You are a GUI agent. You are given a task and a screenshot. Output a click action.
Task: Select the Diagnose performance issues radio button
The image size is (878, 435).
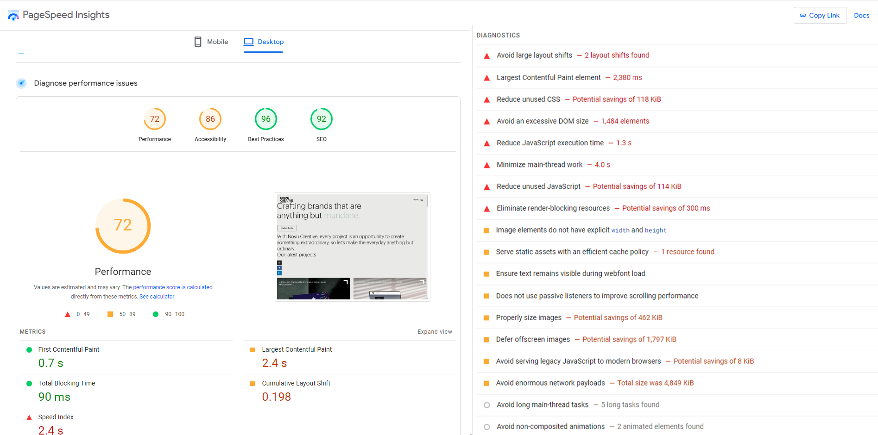pos(21,83)
